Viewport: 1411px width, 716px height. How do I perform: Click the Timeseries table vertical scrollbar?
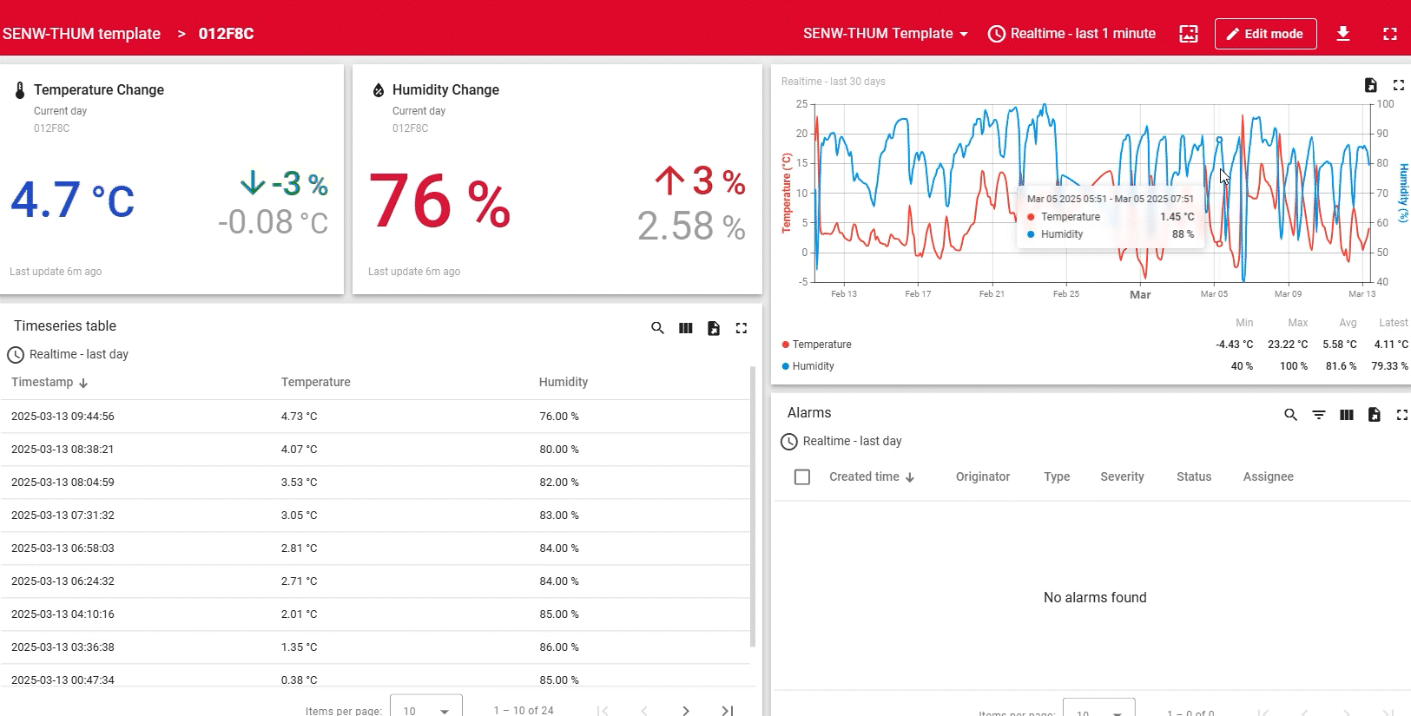[753, 507]
